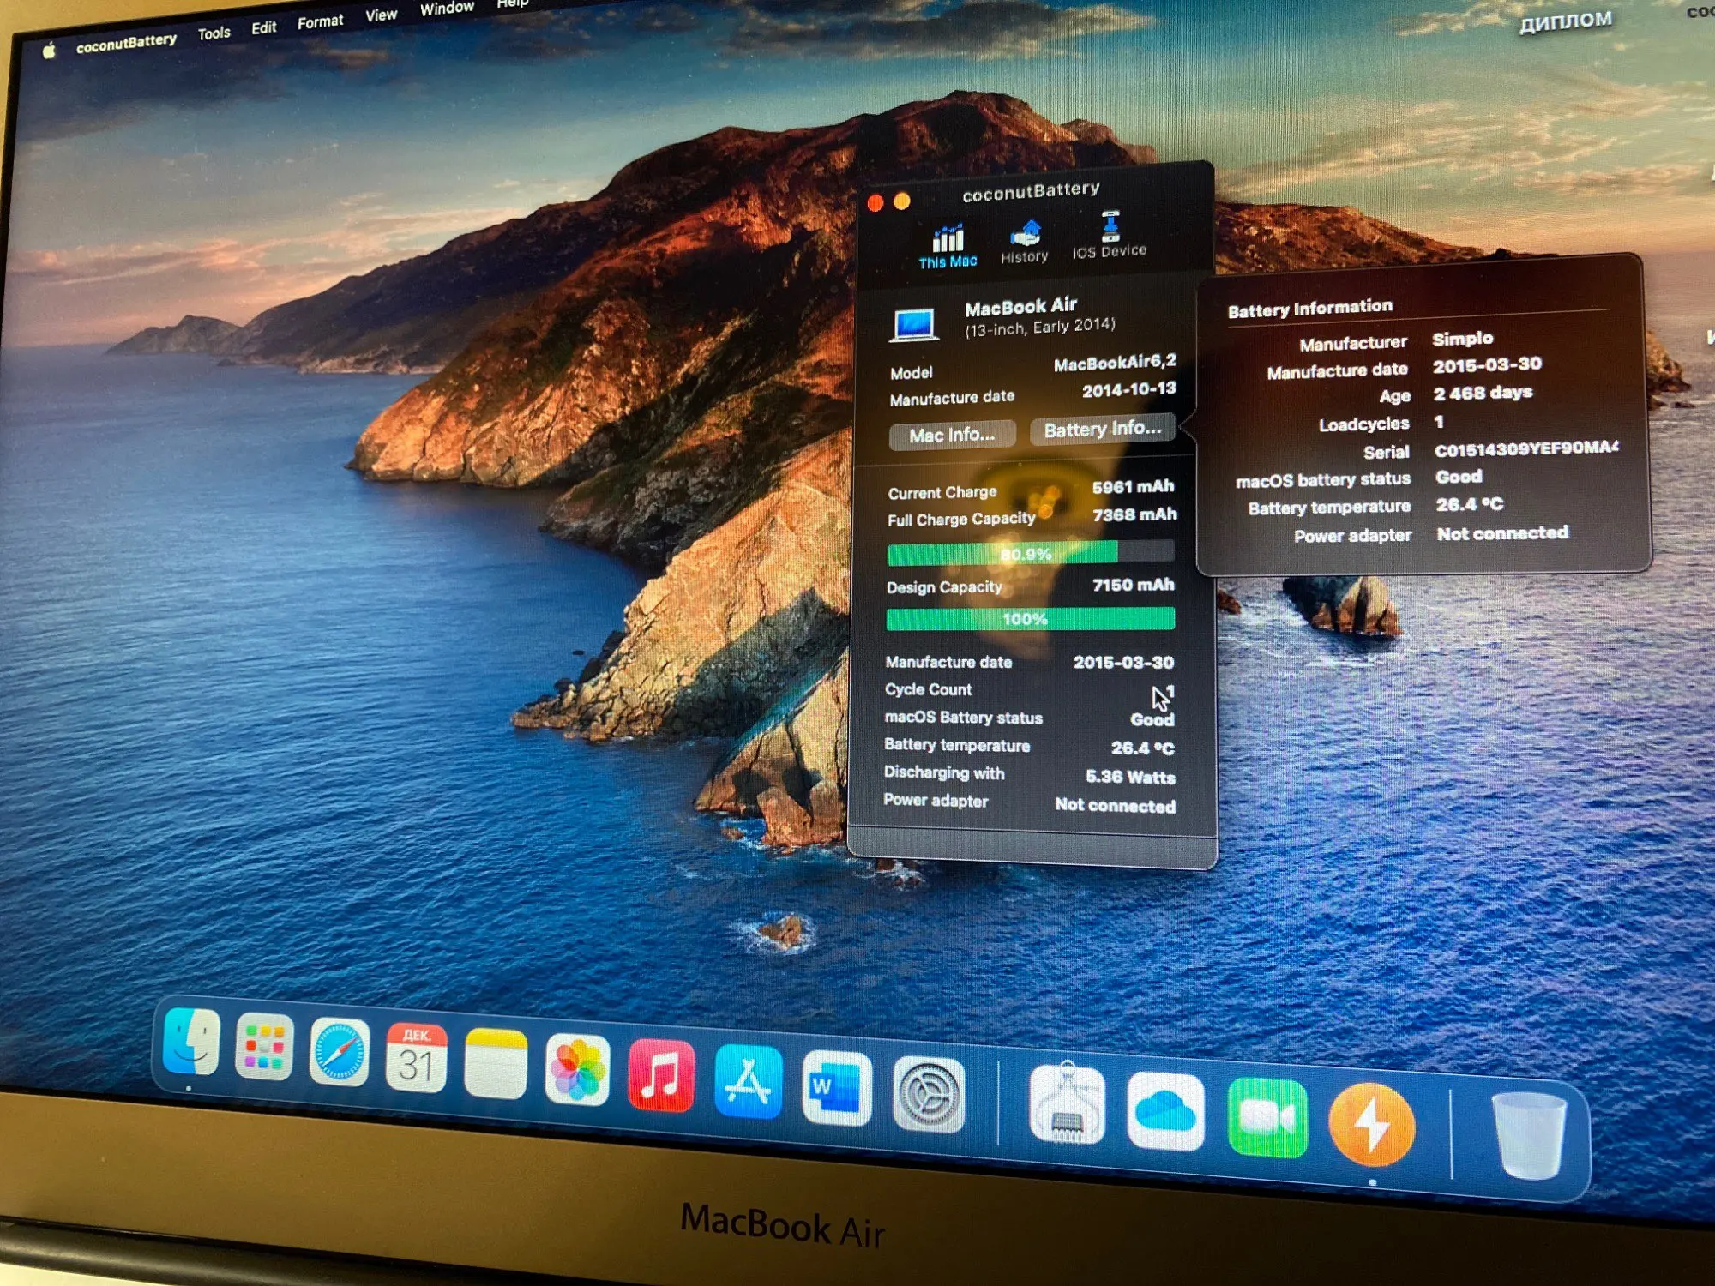Open the Tools menu
The height and width of the screenshot is (1286, 1715).
click(x=214, y=33)
